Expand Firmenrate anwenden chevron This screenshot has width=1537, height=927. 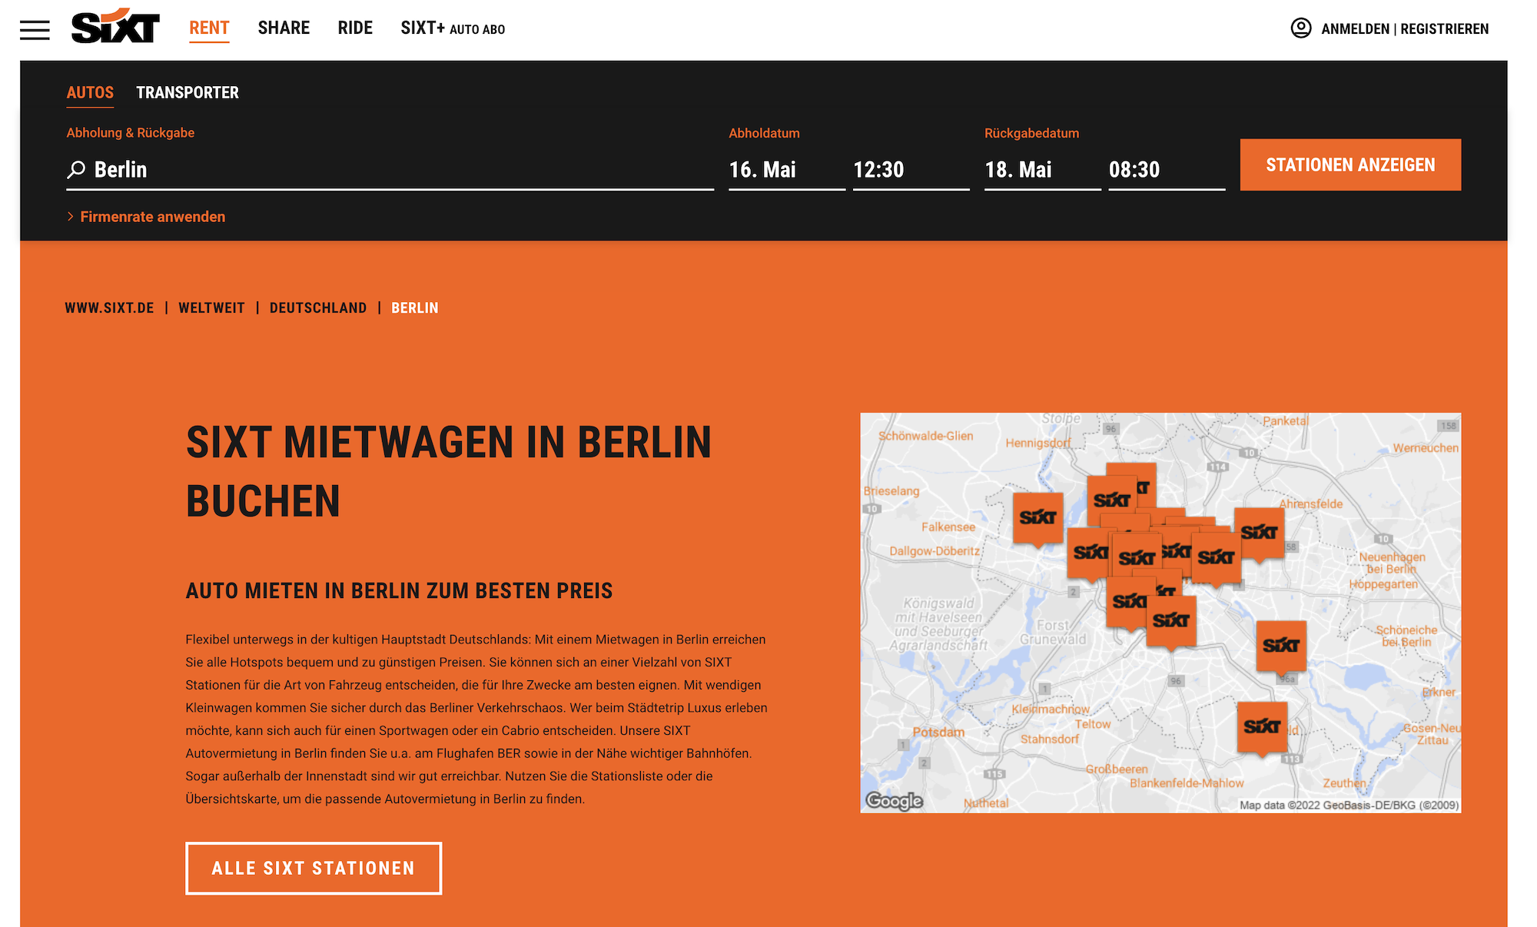[71, 217]
